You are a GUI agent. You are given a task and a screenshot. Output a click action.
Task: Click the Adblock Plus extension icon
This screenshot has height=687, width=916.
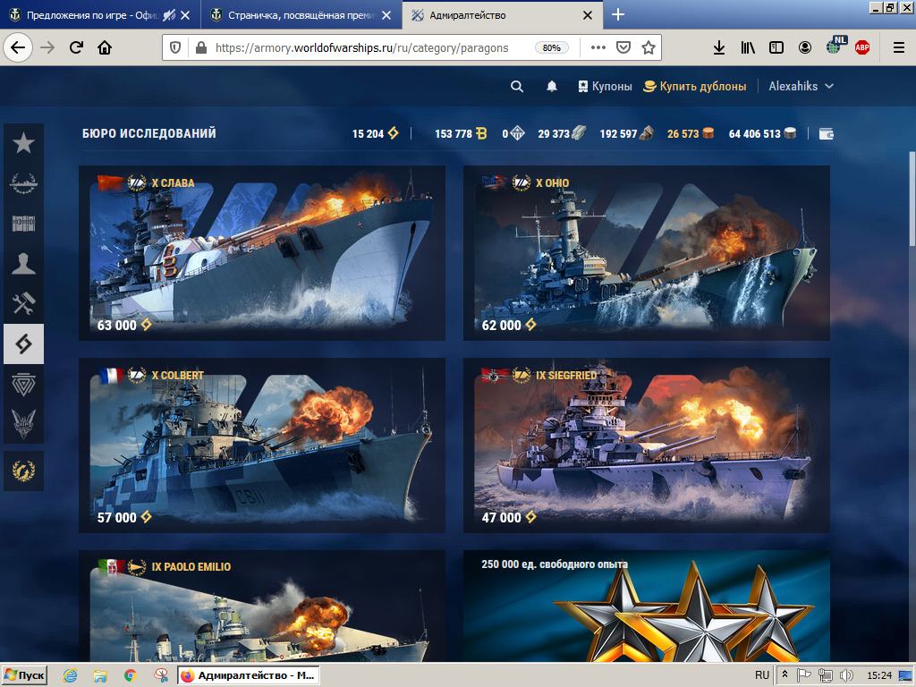click(x=862, y=48)
